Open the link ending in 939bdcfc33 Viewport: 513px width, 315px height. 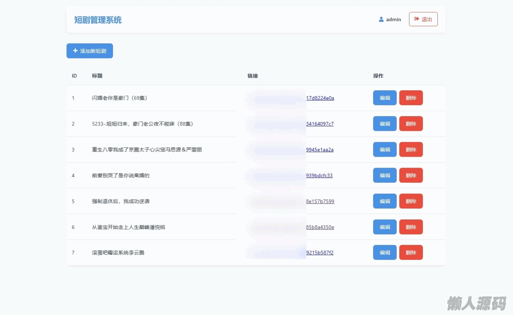[x=319, y=176]
